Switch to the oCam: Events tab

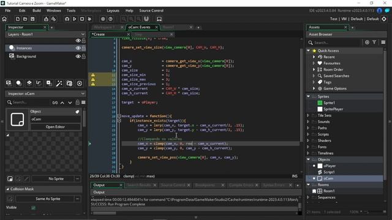point(139,27)
